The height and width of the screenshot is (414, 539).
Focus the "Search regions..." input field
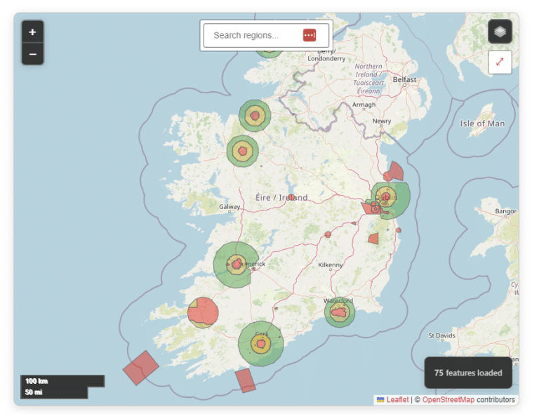tap(253, 35)
